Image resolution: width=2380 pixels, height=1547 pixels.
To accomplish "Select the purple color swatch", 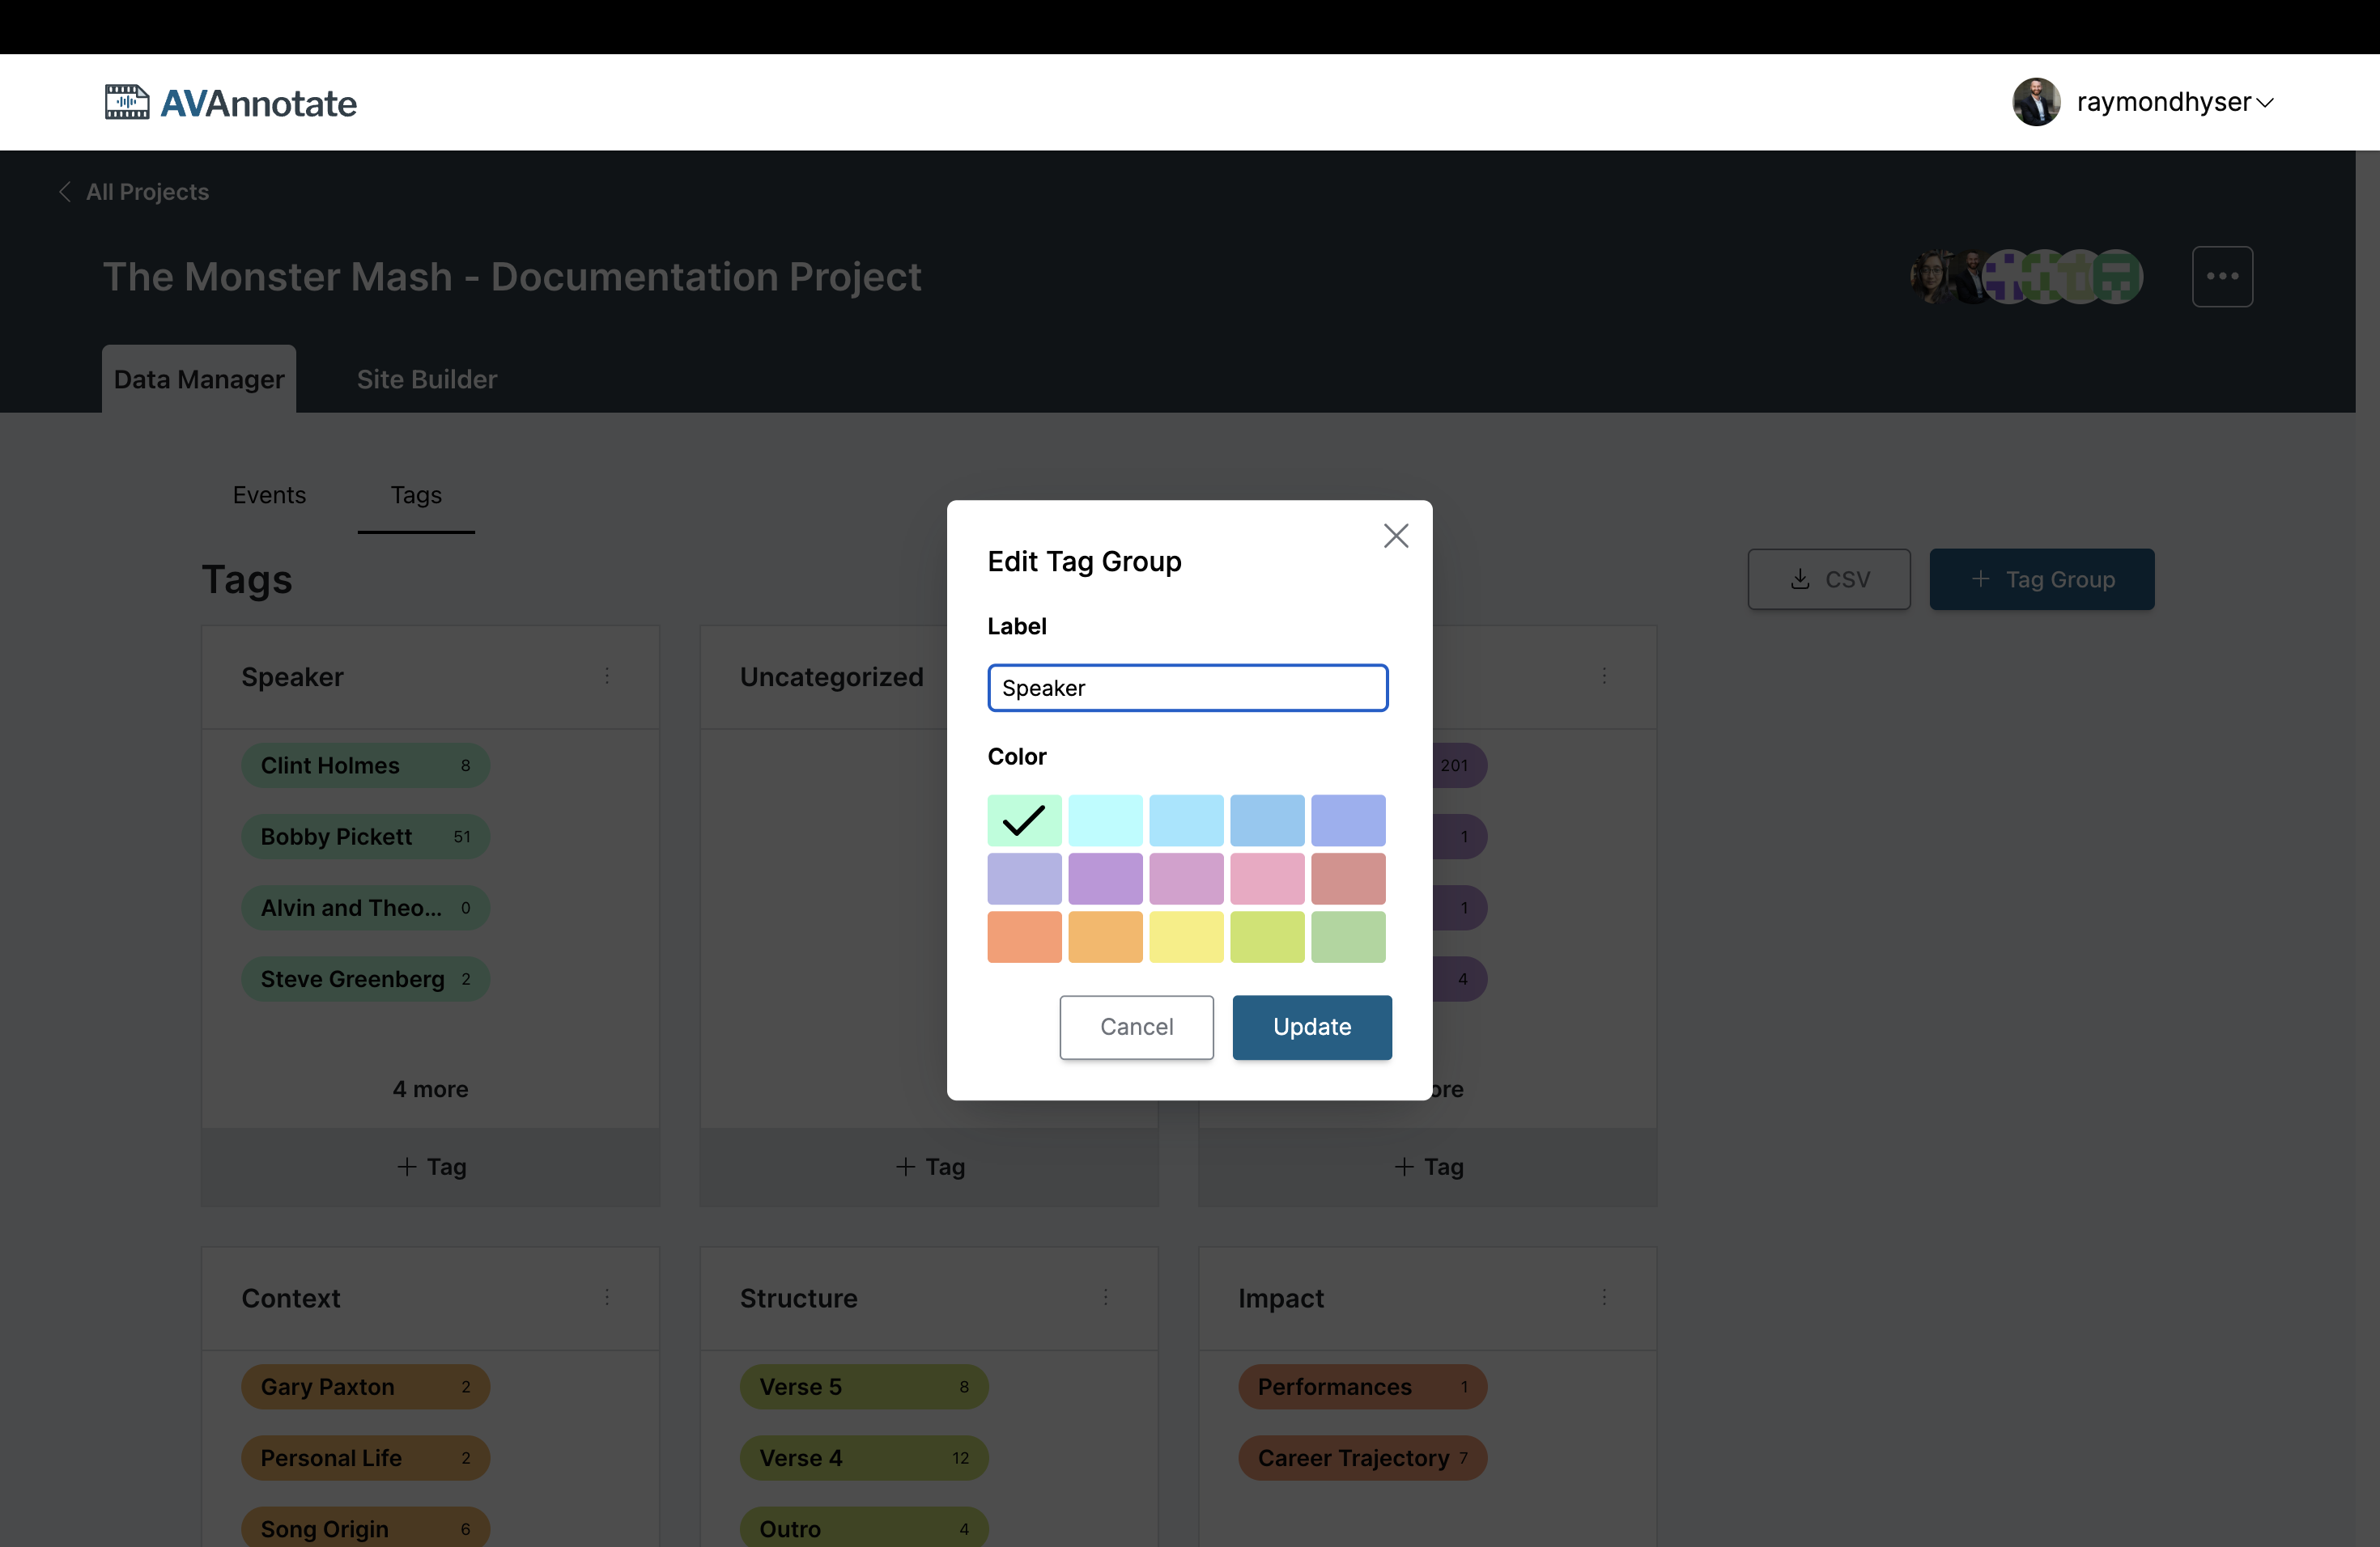I will pyautogui.click(x=1105, y=879).
